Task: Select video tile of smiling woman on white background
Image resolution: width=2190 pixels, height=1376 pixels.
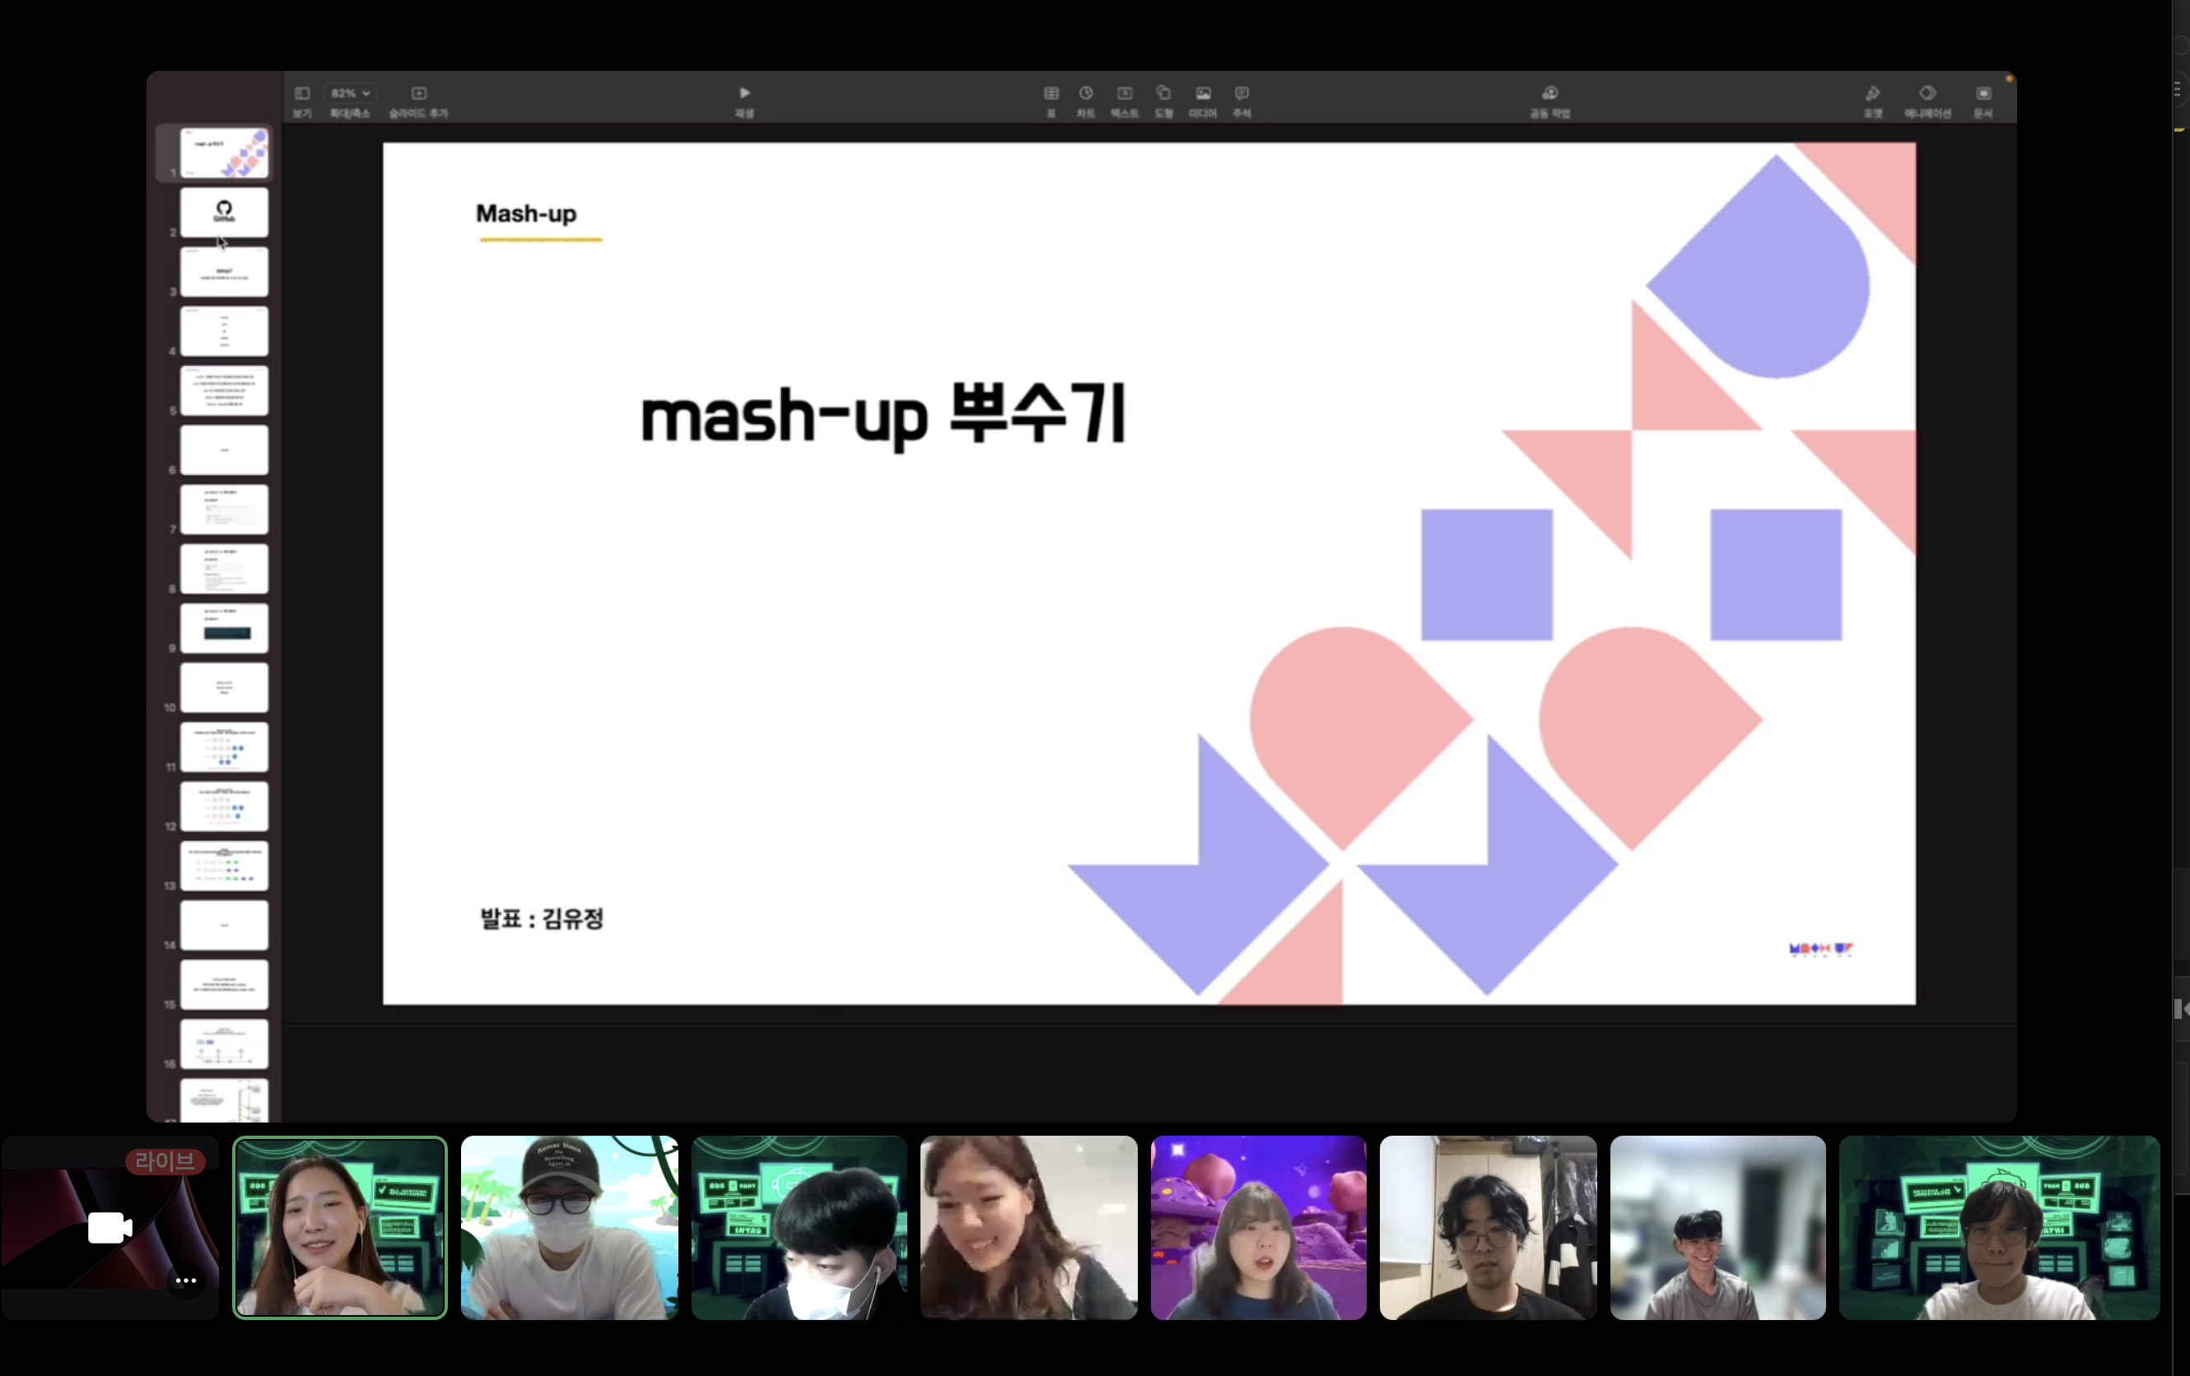Action: click(1028, 1227)
